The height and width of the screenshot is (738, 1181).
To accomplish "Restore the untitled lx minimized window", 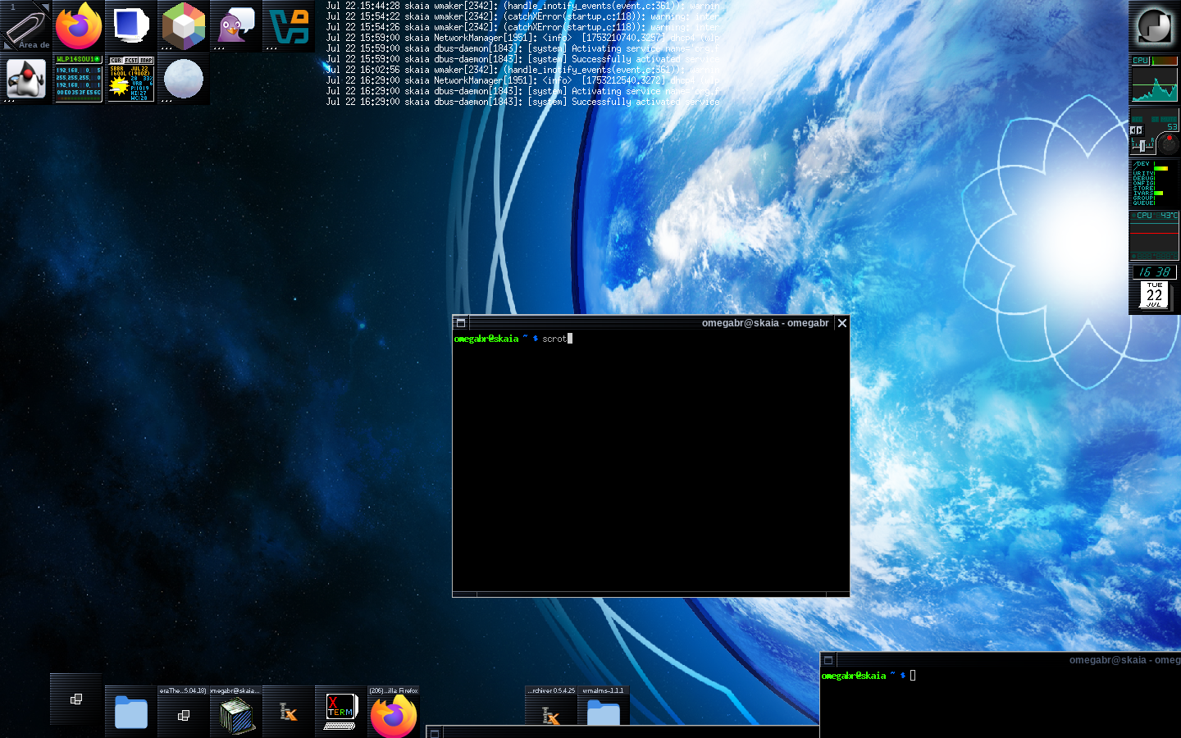I will 289,712.
